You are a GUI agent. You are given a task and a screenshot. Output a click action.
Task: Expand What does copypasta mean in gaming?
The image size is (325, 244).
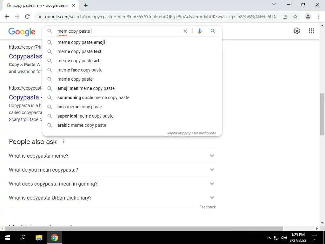112,184
